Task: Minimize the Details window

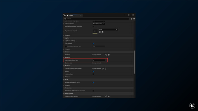Action: pos(124,15)
